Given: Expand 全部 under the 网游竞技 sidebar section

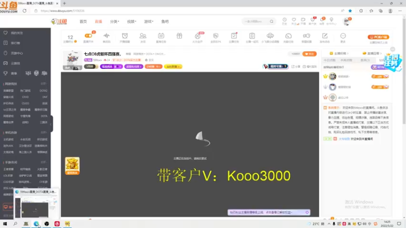Looking at the screenshot, I should (44, 84).
